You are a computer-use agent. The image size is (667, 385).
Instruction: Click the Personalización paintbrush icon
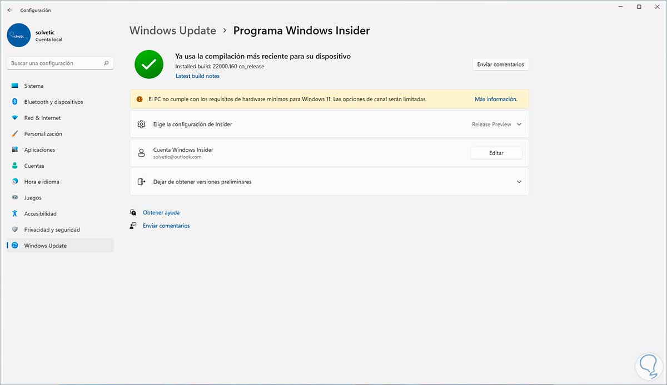pyautogui.click(x=14, y=134)
